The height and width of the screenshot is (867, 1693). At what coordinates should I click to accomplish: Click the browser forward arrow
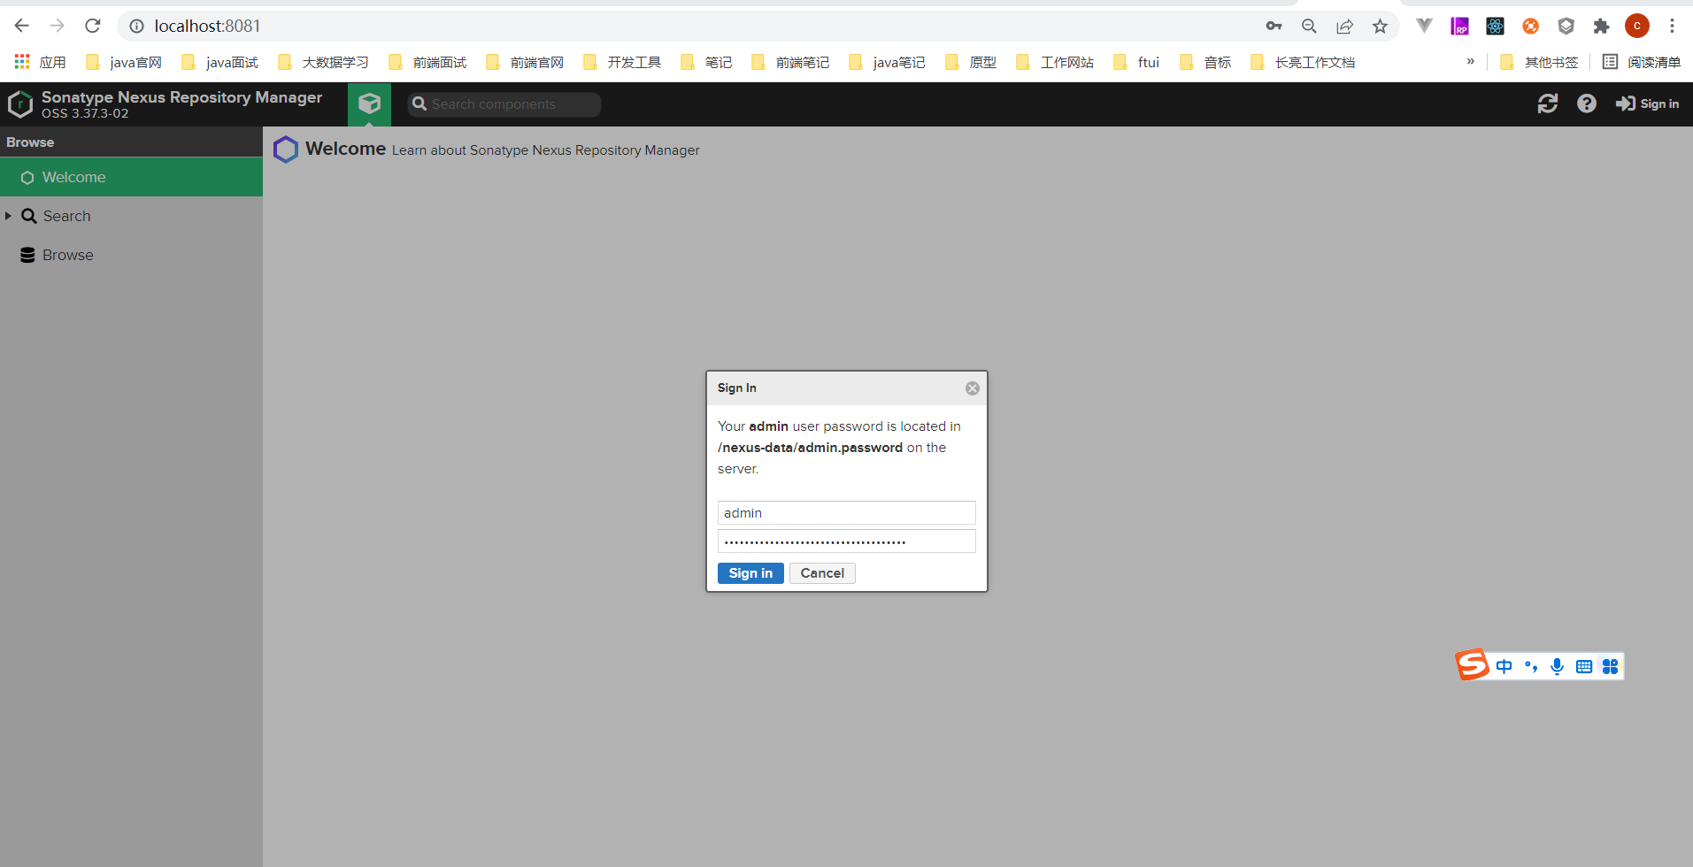coord(58,26)
